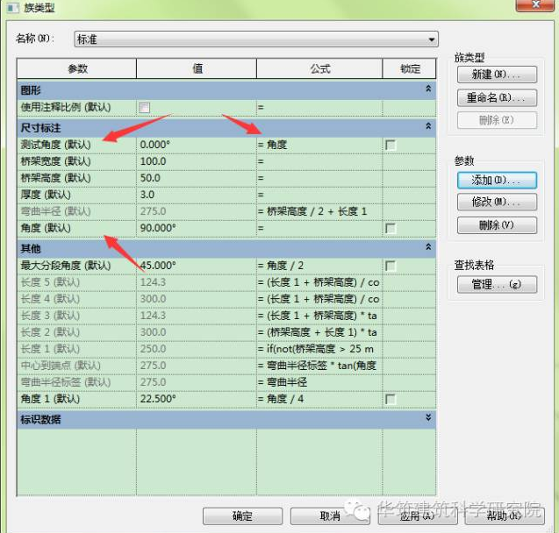The height and width of the screenshot is (533, 559).
Task: Click the 修改 modify parameter button
Action: pyautogui.click(x=497, y=202)
